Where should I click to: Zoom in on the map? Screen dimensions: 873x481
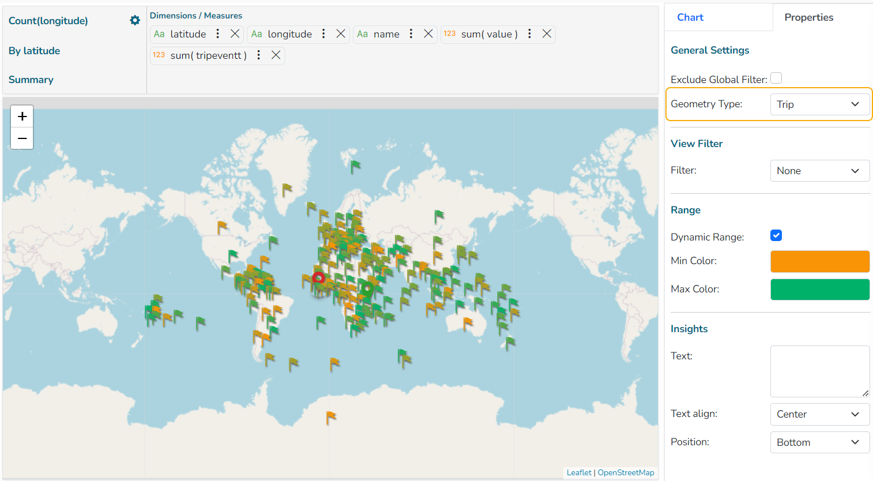pos(22,117)
